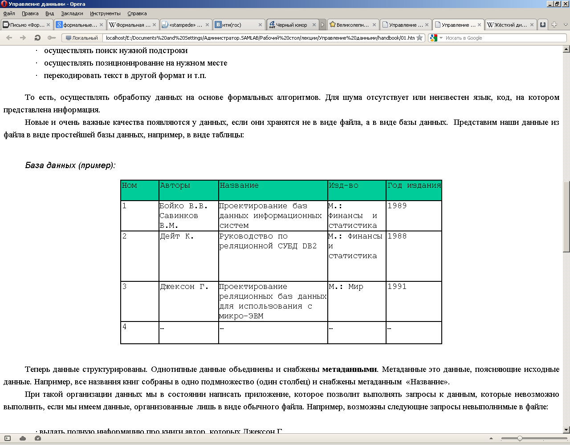Go forward with the Forward arrow
Viewport: 570px width, 445px height.
(23, 38)
